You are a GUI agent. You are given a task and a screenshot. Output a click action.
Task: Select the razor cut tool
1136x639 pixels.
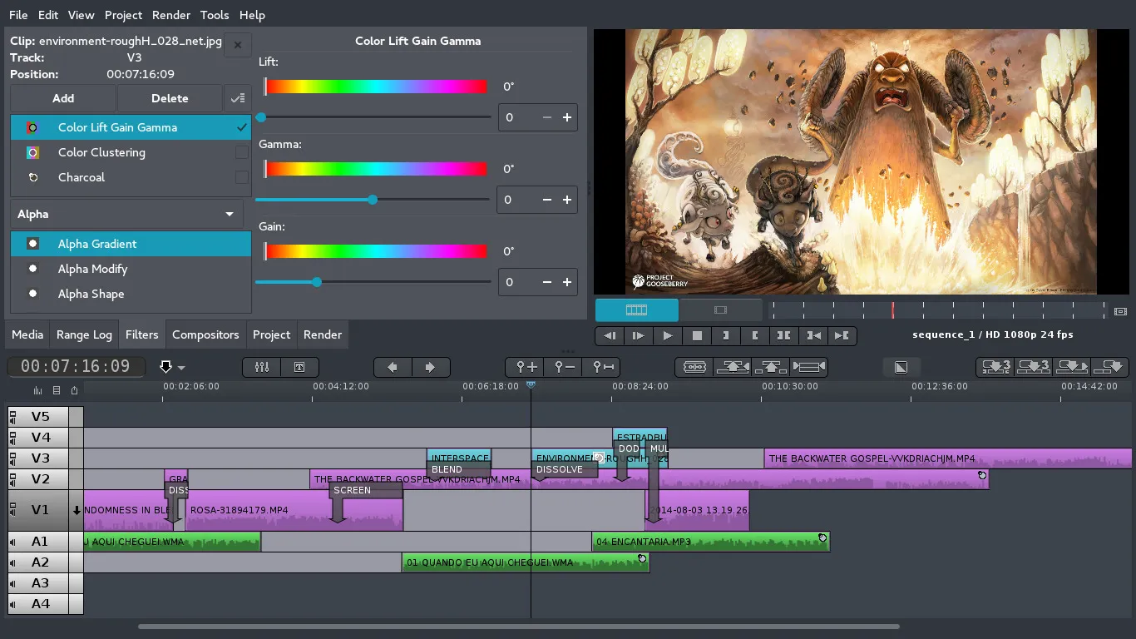click(694, 367)
